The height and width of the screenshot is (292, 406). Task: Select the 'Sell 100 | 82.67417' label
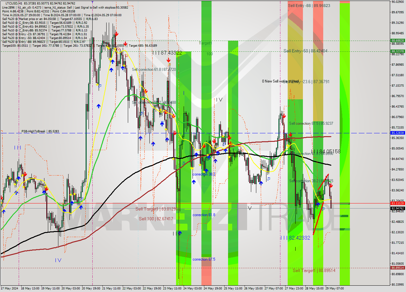click(x=156, y=219)
